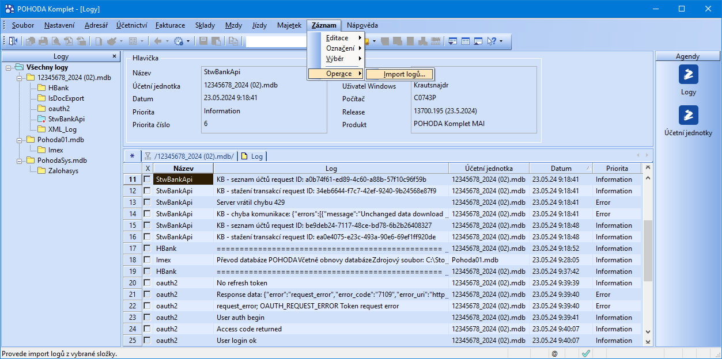Click the X column header

coord(147,168)
